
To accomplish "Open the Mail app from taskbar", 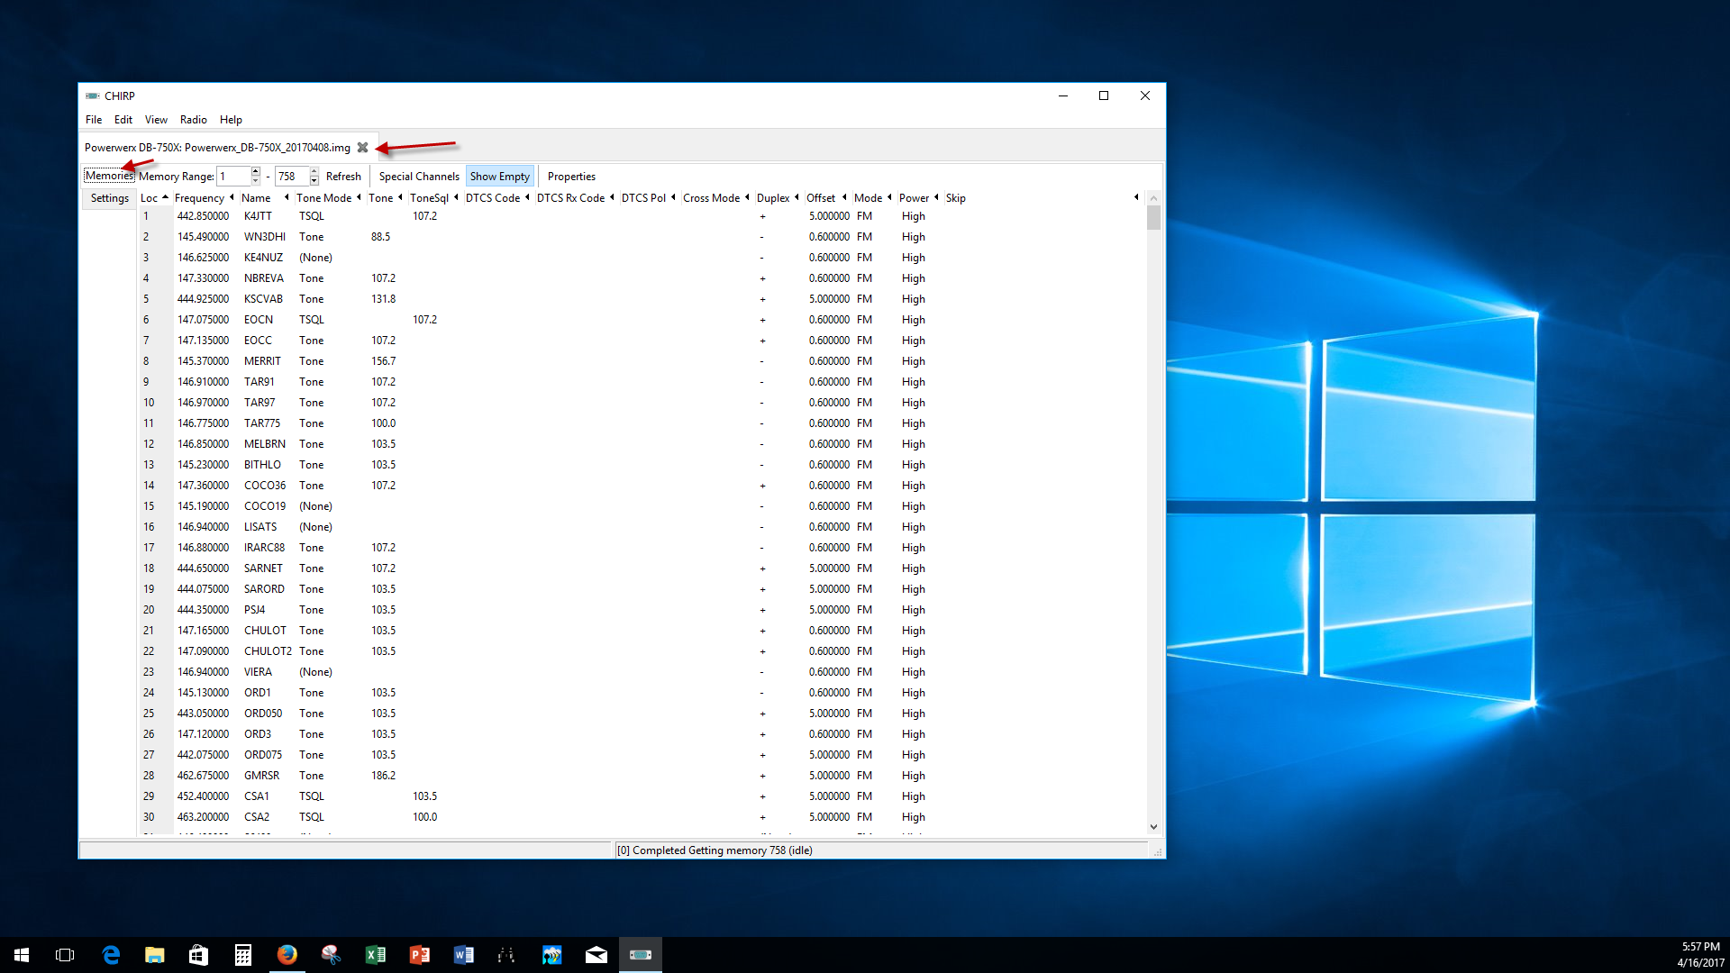I will 596,955.
